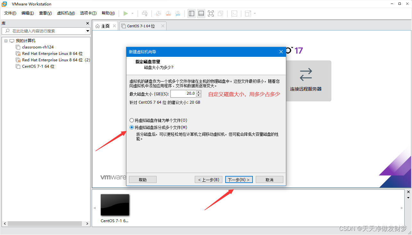This screenshot has height=235, width=412.
Task: Open the 帮助(H) menu
Action: coord(108,13)
